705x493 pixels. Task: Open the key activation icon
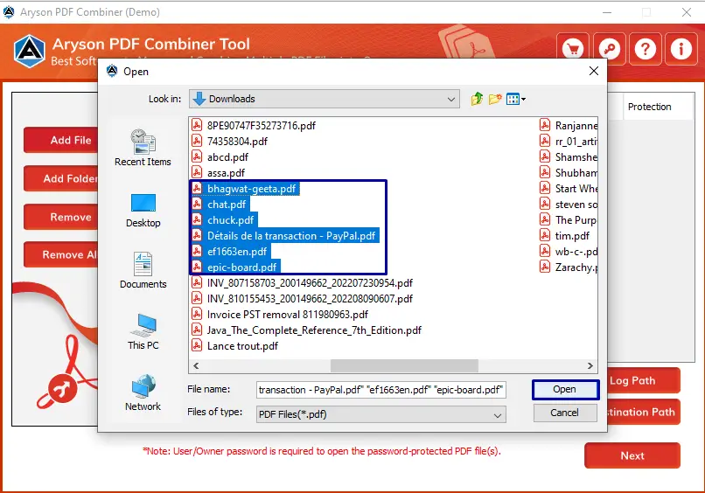coord(610,49)
